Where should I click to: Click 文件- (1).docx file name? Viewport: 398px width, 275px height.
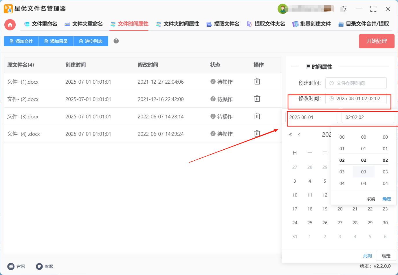(23, 82)
